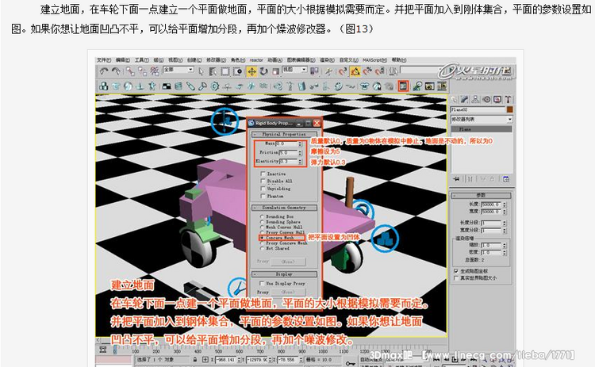The height and width of the screenshot is (367, 595).
Task: Click the Elasticity value field
Action: point(288,161)
